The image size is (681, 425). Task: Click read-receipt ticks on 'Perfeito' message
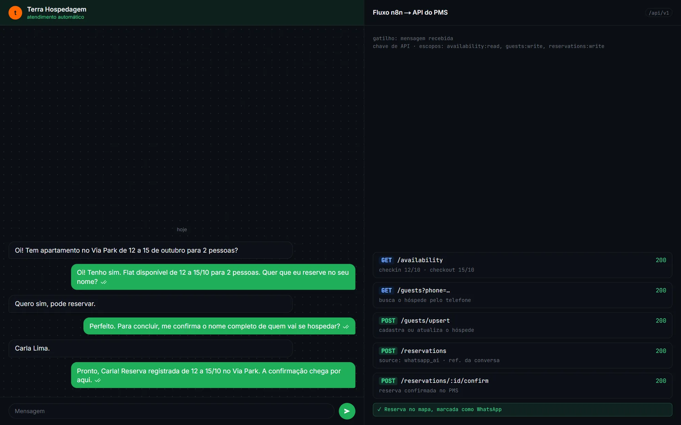[346, 327]
